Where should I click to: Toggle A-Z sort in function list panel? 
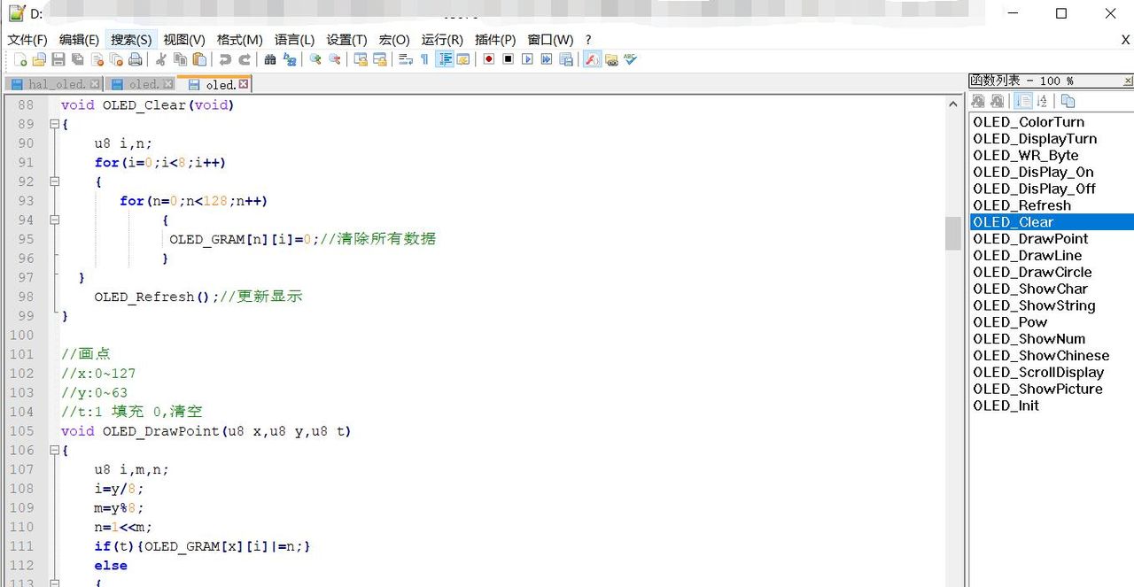click(1043, 101)
